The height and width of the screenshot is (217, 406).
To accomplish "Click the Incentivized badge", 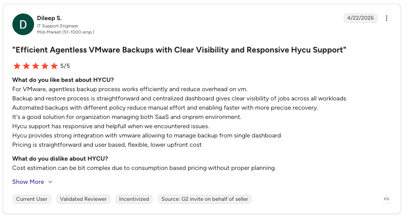I will pyautogui.click(x=134, y=199).
